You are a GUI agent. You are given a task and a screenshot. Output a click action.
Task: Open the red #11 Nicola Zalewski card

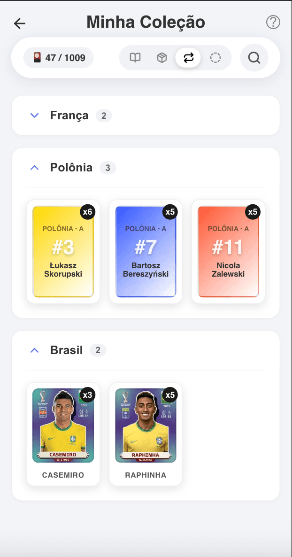228,252
